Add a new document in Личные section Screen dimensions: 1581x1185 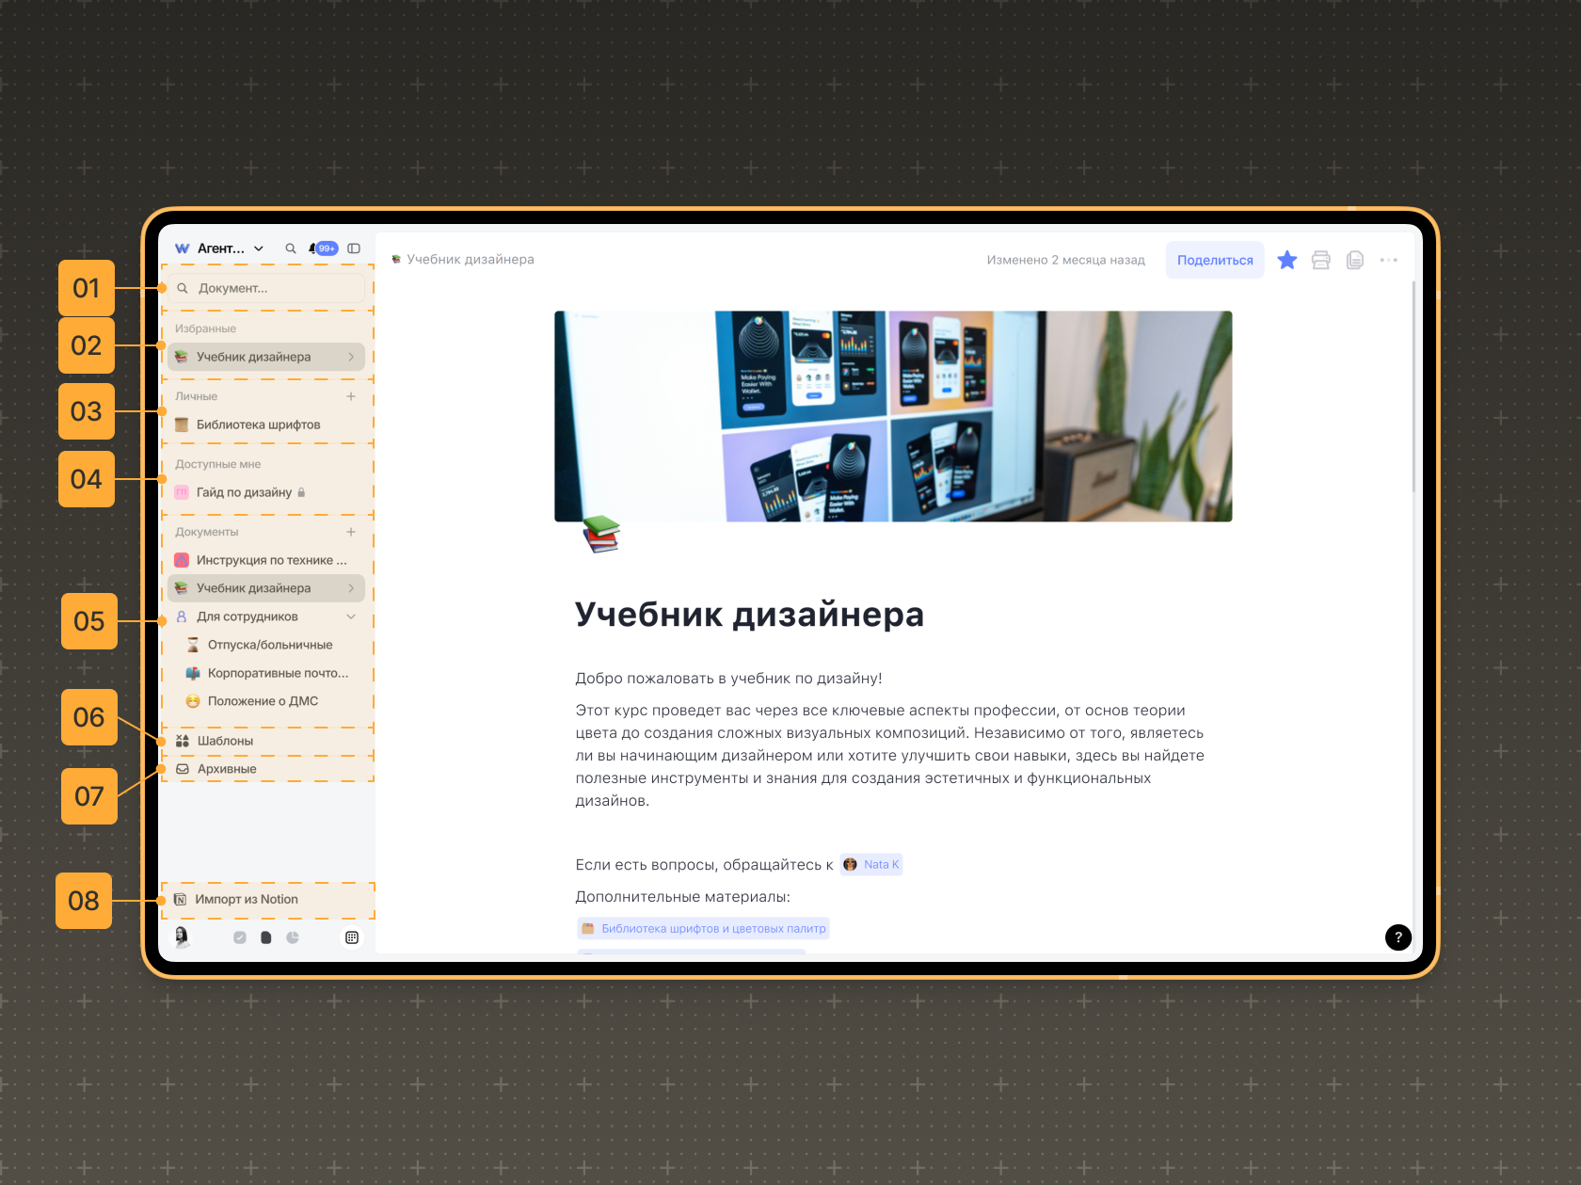point(351,396)
